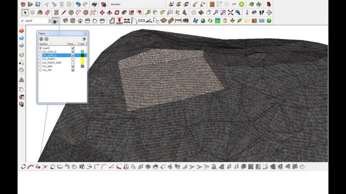The image size is (346, 194).
Task: Click the yellow color swatch of CVL_PUNTO
Action: [82, 59]
